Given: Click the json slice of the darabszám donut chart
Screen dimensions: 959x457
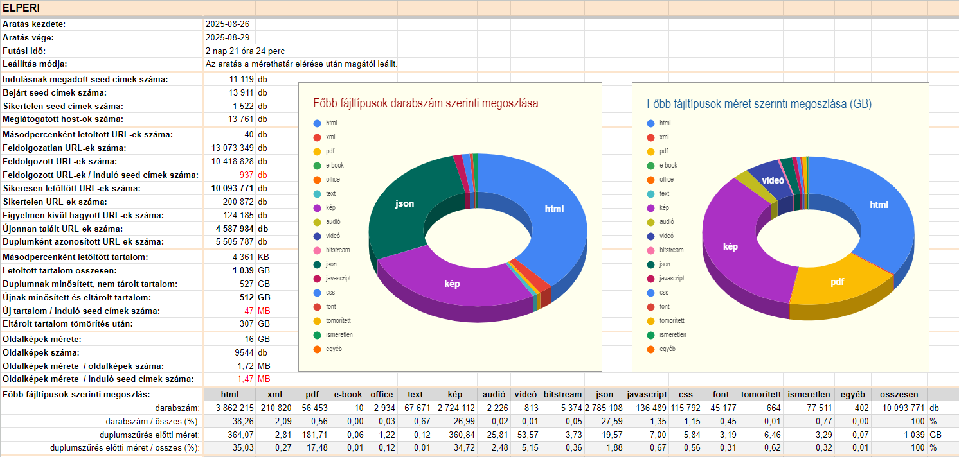Looking at the screenshot, I should click(405, 205).
